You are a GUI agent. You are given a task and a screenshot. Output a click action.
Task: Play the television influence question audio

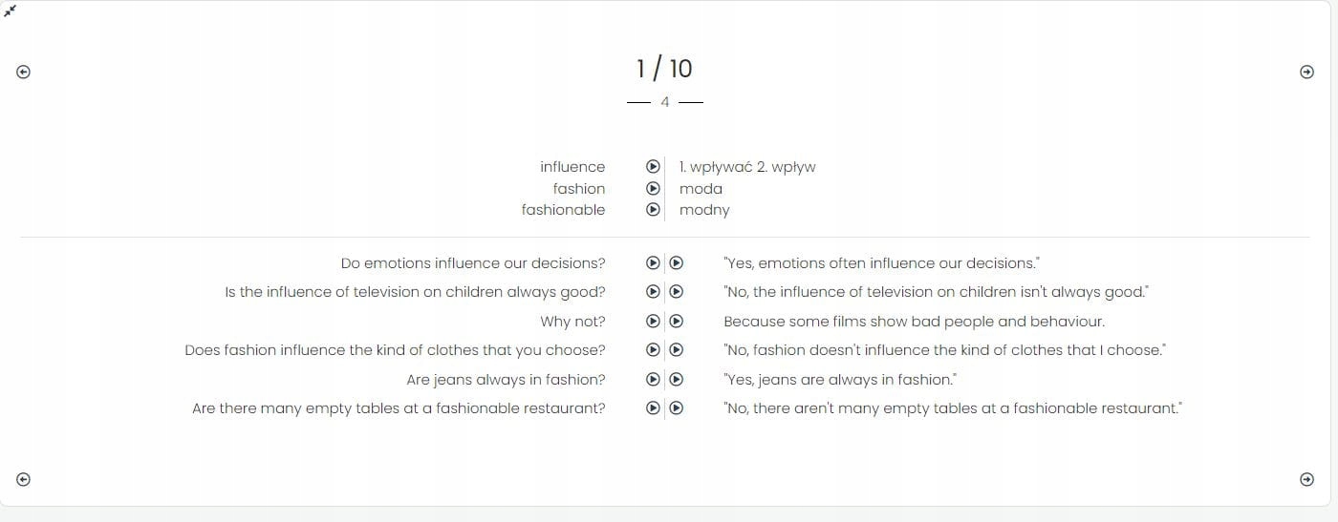[654, 292]
